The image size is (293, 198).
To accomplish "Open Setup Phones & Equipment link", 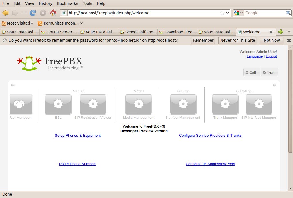I will click(x=78, y=136).
